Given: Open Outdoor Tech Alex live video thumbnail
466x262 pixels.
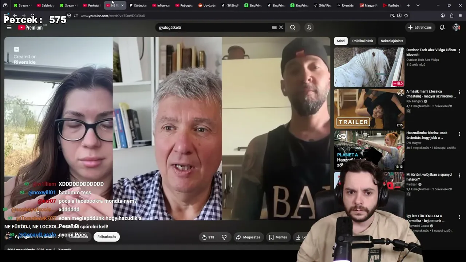Looking at the screenshot, I should pos(369,67).
